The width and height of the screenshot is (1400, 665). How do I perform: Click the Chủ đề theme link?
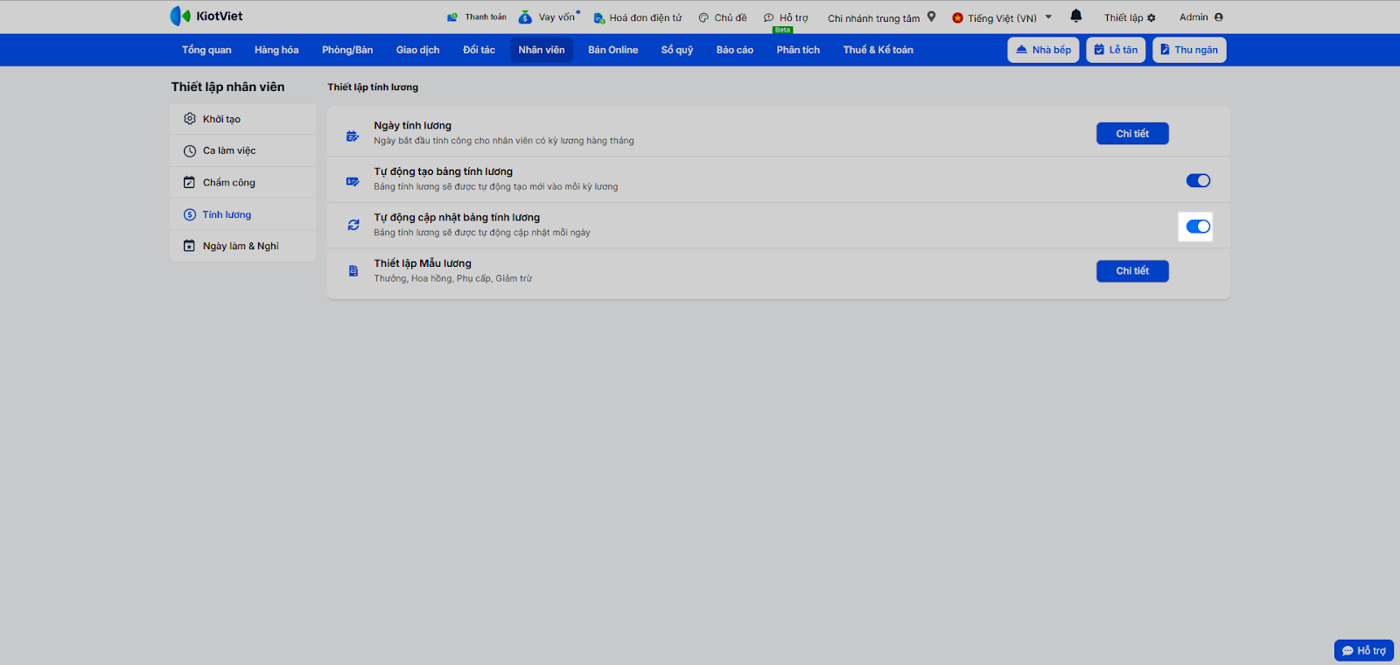[x=731, y=17]
